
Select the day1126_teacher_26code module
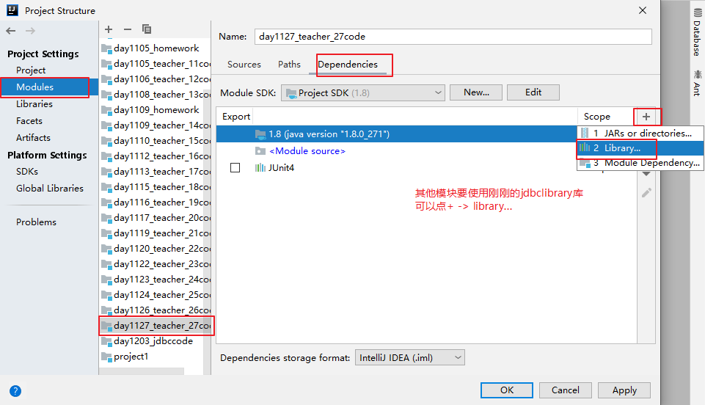click(x=155, y=310)
